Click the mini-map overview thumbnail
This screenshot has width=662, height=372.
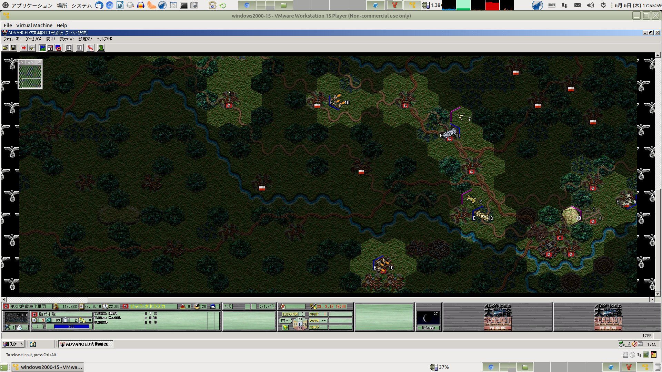30,76
